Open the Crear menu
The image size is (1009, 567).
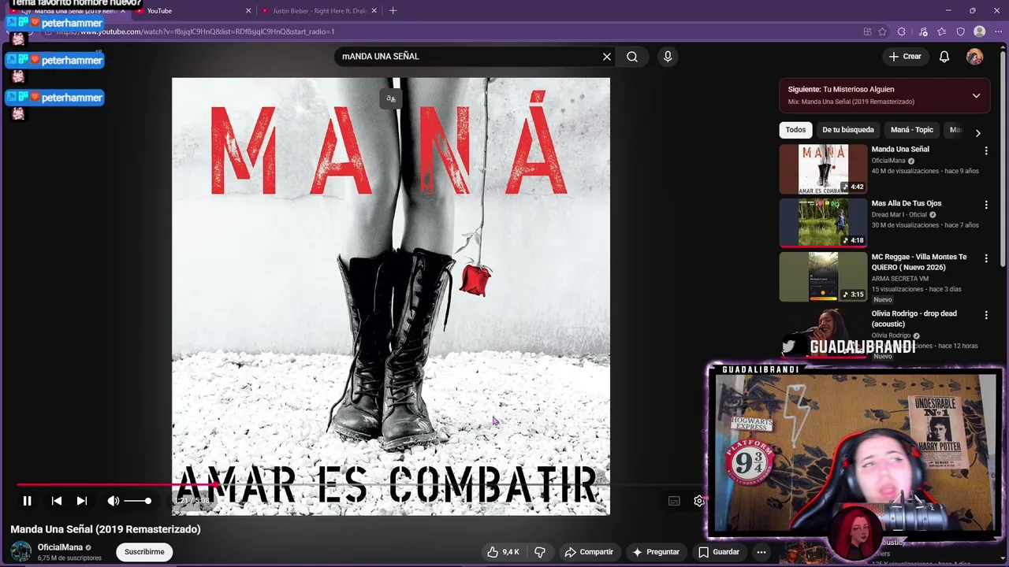[x=905, y=57]
